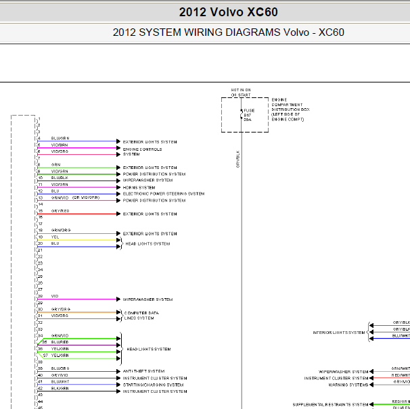Click 'INSTRUMENT CLUSTER SYSTEM' on the BLK/GRN pin 42 wire

coord(155,391)
